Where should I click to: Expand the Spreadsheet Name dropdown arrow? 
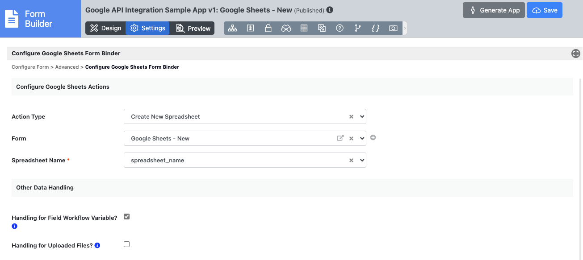[x=362, y=160]
